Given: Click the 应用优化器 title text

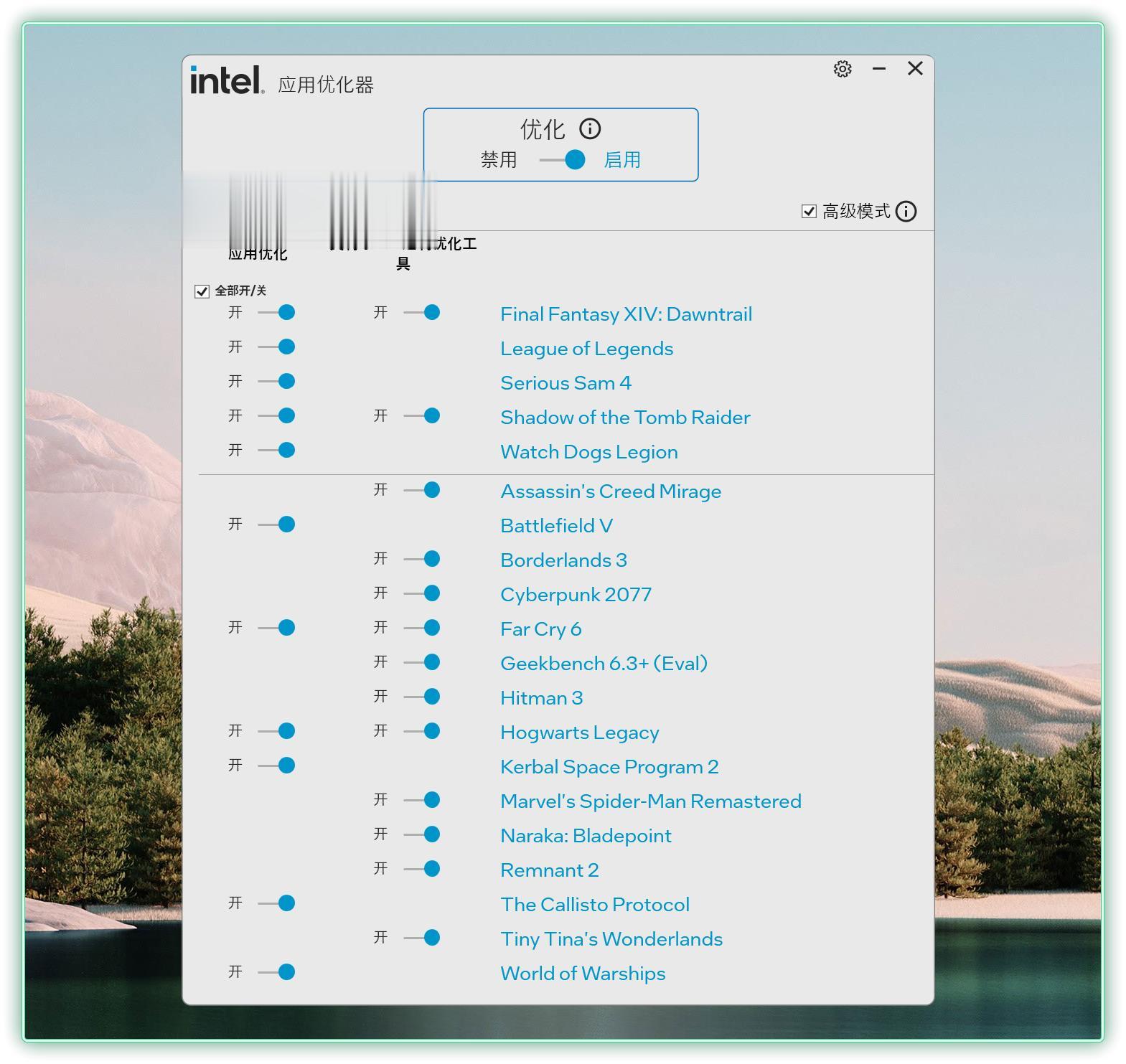Looking at the screenshot, I should click(326, 85).
